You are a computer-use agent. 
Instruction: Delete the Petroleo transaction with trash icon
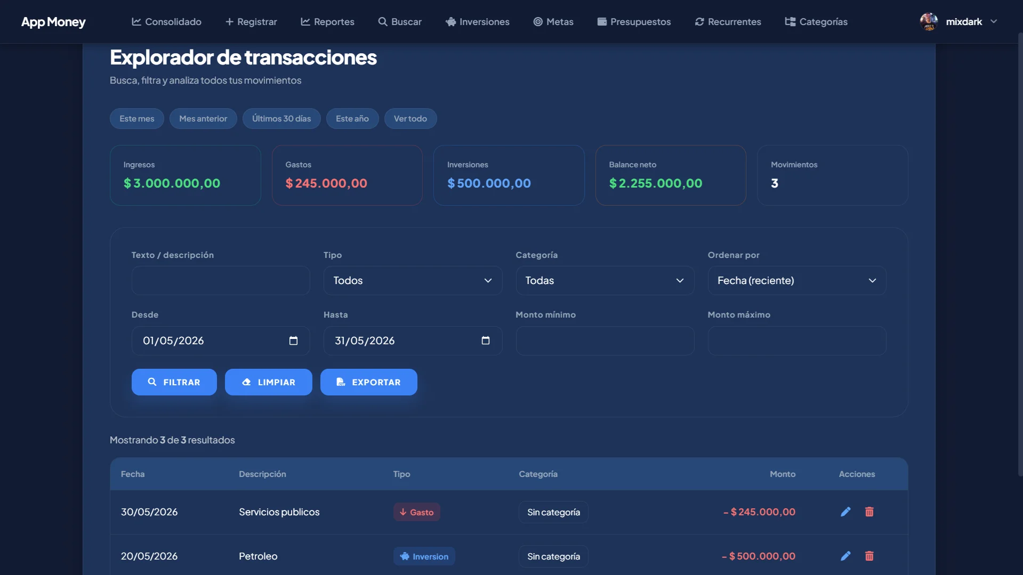coord(869,556)
